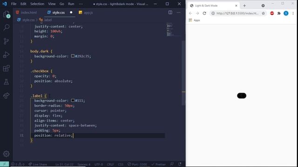Click the remote window indicator in status bar

coord(4,164)
